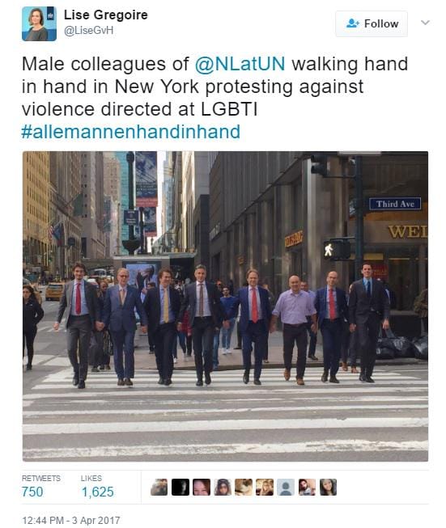Open the tweet options chevron menu
The height and width of the screenshot is (528, 446).
pos(425,23)
